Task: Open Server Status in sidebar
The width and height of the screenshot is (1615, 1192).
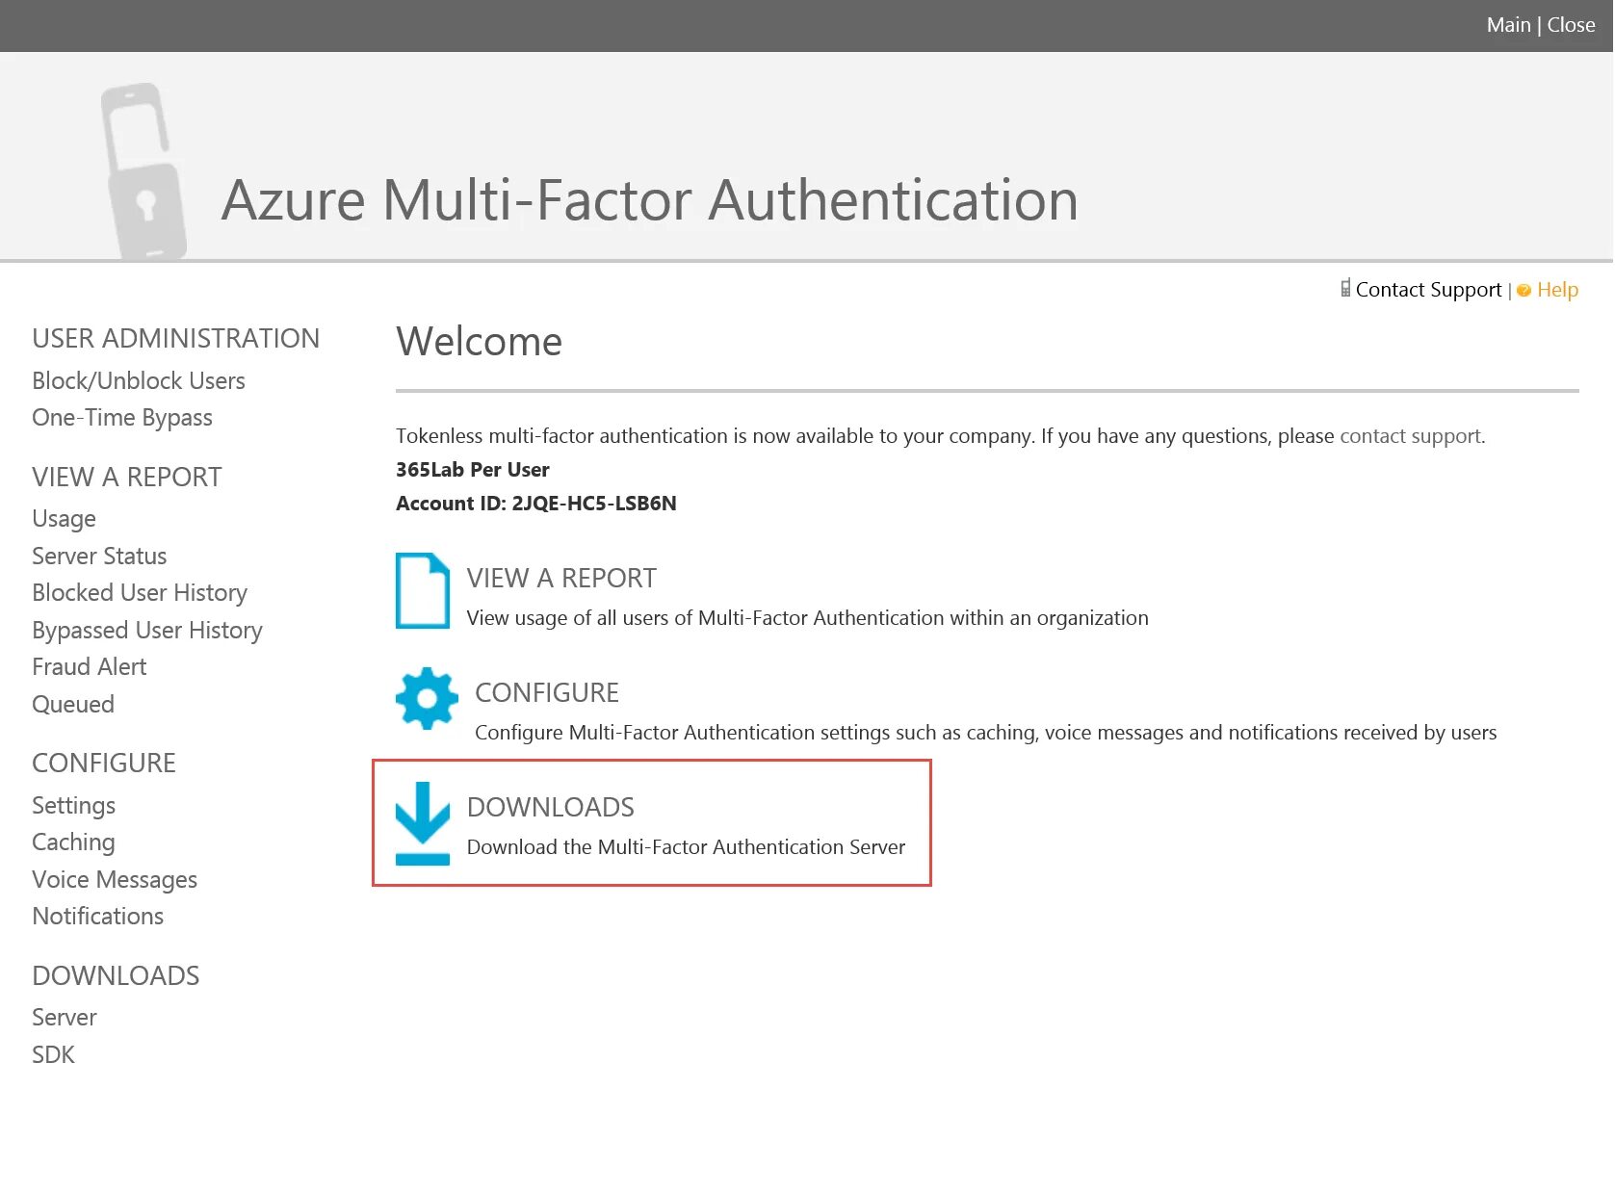Action: click(99, 556)
